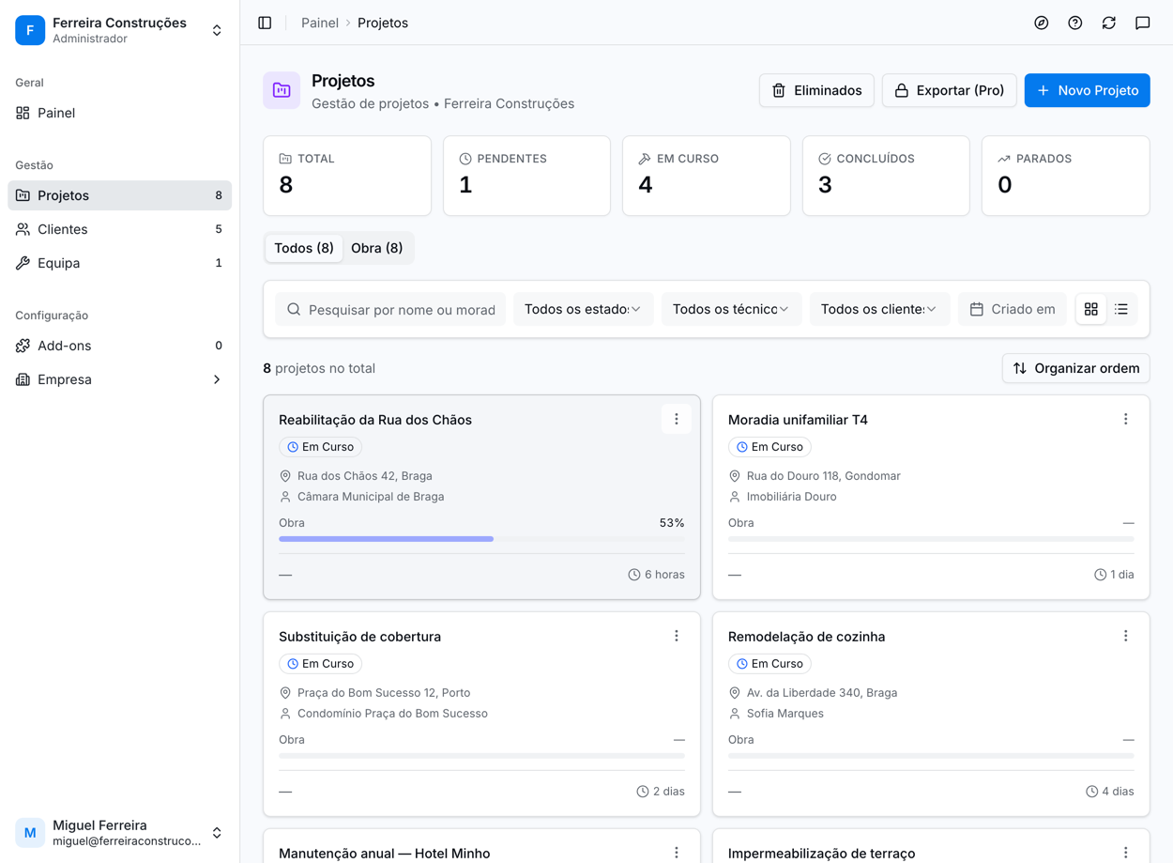
Task: Open Equipa in the sidebar
Action: coord(119,263)
